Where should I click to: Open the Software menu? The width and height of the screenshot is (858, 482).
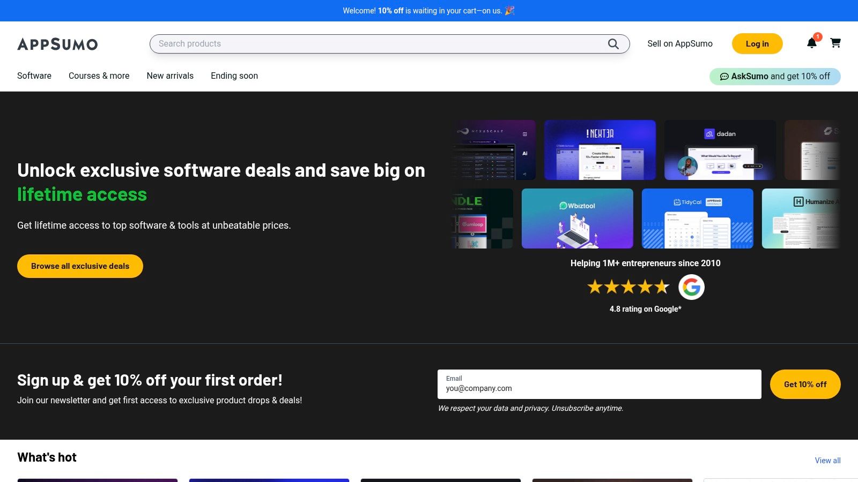click(x=34, y=76)
